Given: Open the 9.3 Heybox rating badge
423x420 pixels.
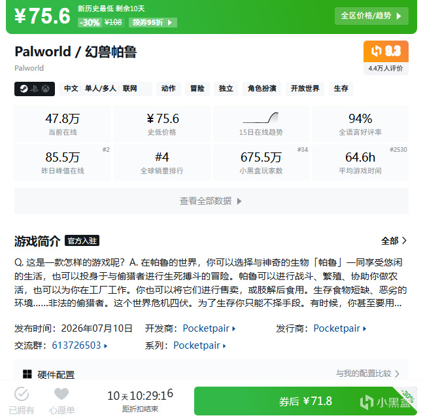Looking at the screenshot, I should (x=386, y=51).
